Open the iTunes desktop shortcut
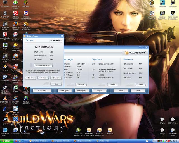 (x=16, y=89)
